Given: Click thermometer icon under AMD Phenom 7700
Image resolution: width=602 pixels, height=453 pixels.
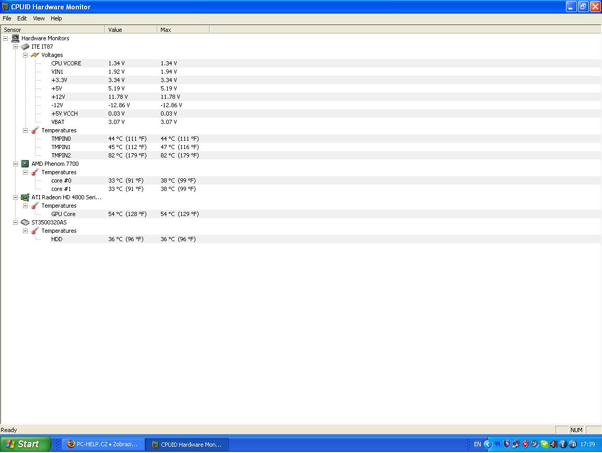Looking at the screenshot, I should 35,173.
